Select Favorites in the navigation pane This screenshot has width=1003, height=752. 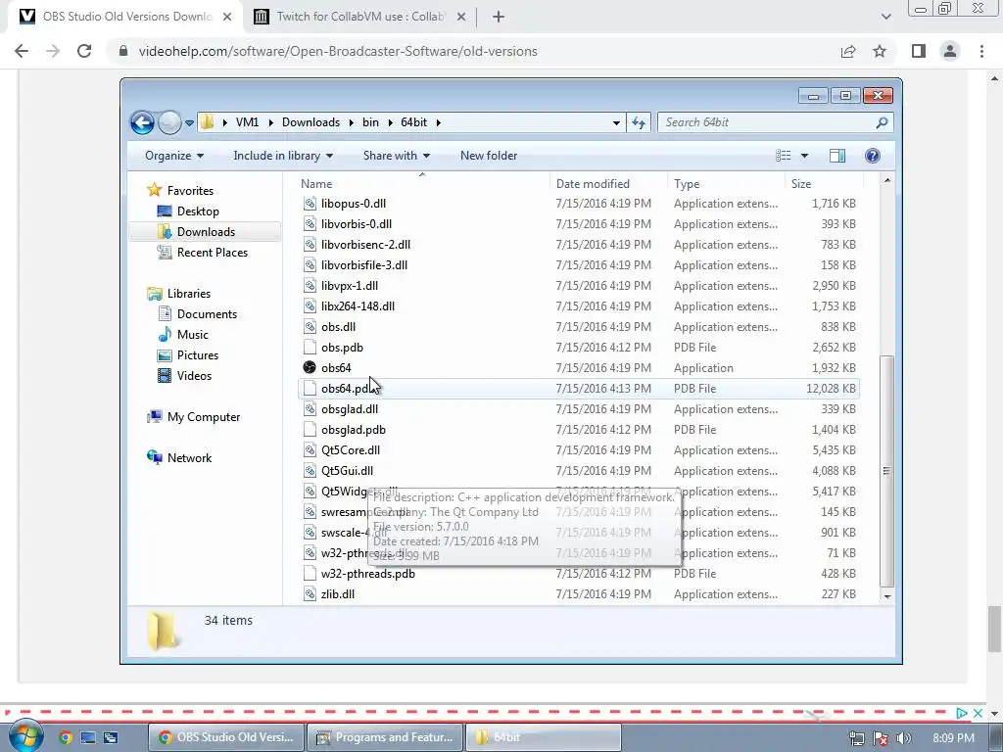point(190,191)
